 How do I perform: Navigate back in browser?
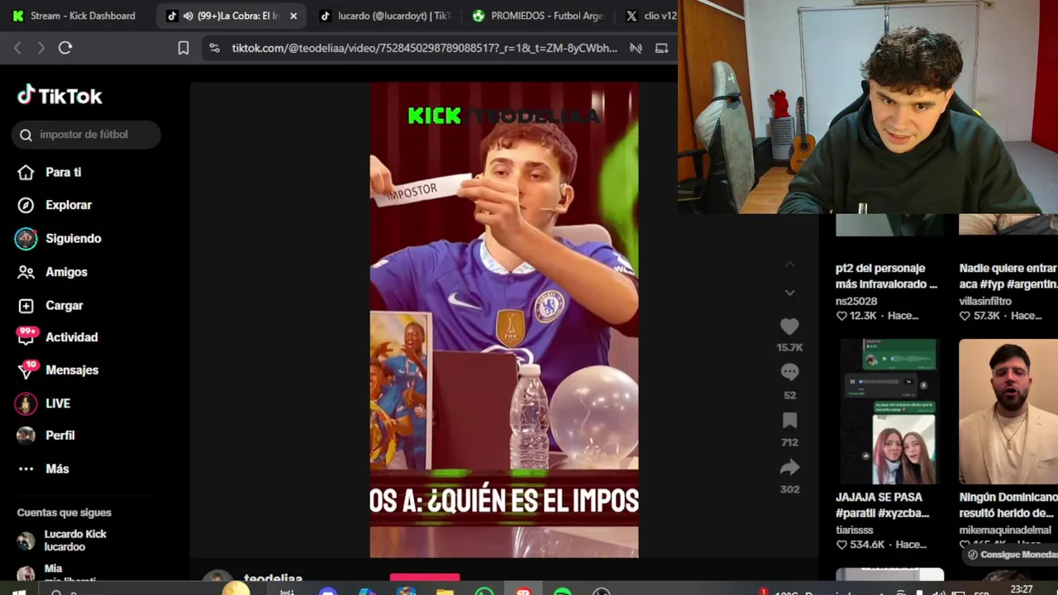(x=17, y=48)
